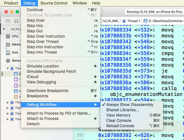Choose Step Into Thread
Screen dimensions: 184x140
coord(60,52)
